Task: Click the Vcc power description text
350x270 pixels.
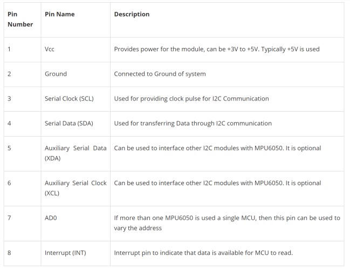Action: [217, 49]
